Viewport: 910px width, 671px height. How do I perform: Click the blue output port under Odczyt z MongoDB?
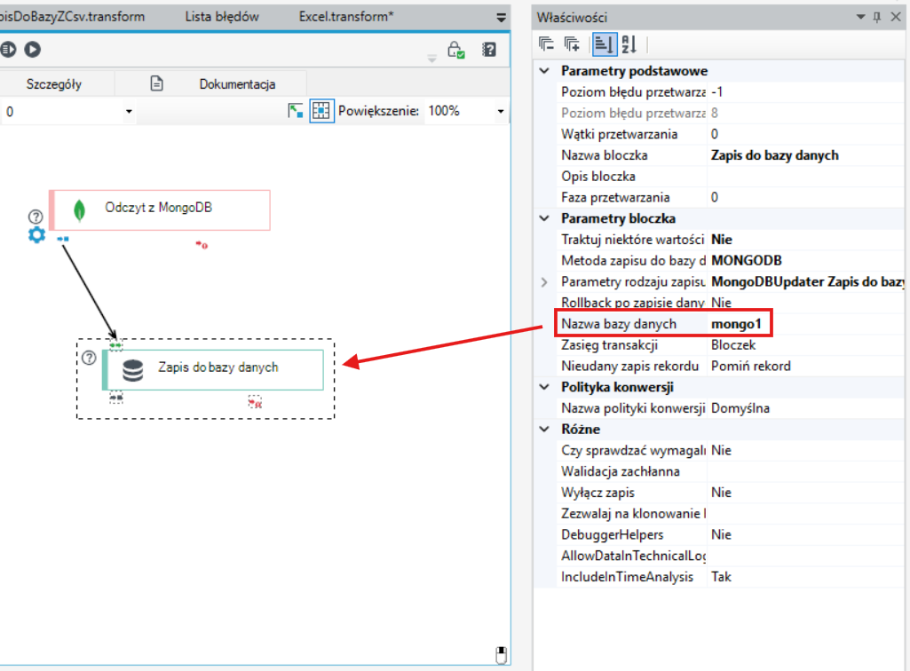[x=63, y=239]
